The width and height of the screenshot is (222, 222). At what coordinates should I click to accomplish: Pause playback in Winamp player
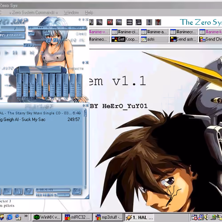[15, 53]
